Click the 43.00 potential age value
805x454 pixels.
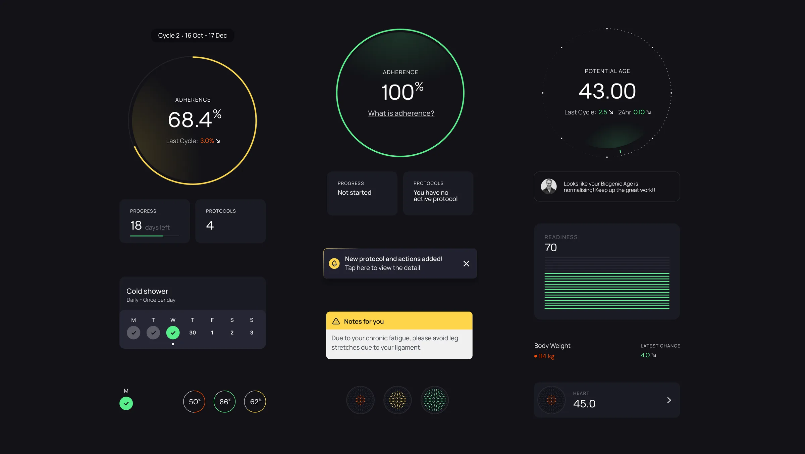(607, 91)
